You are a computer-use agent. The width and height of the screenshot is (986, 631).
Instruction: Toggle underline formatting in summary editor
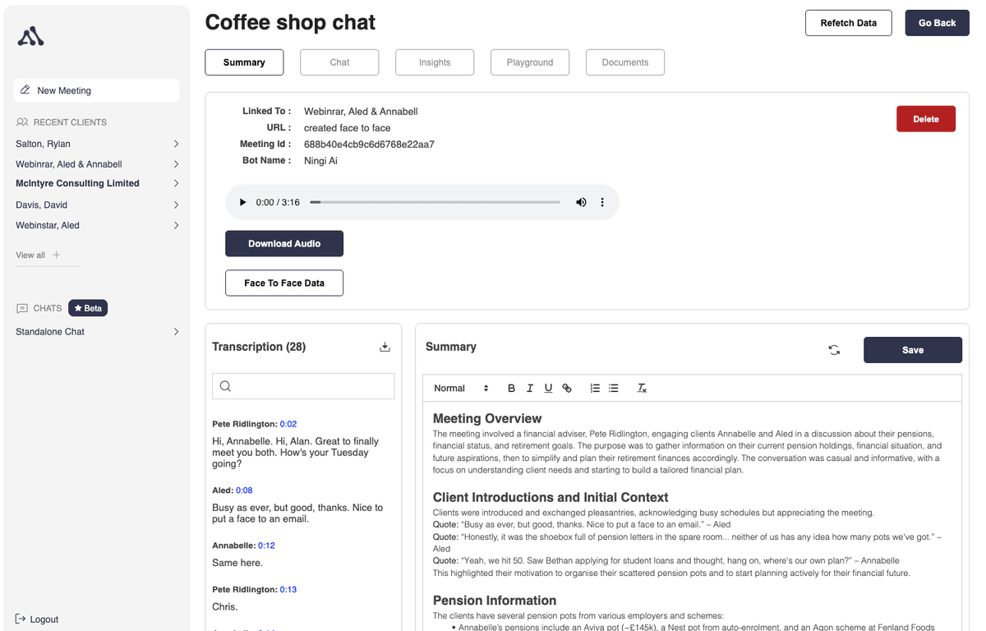548,389
